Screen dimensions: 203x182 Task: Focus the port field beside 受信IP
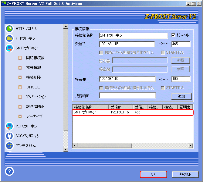coord(181,44)
